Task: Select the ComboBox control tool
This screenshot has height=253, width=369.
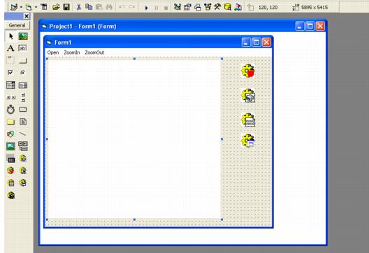Action: pyautogui.click(x=10, y=85)
